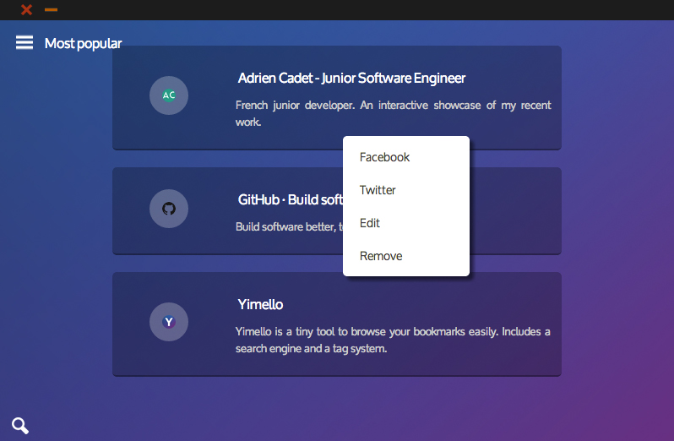Open the GitHub · Build soft bookmark title
The width and height of the screenshot is (674, 441).
[x=291, y=200]
